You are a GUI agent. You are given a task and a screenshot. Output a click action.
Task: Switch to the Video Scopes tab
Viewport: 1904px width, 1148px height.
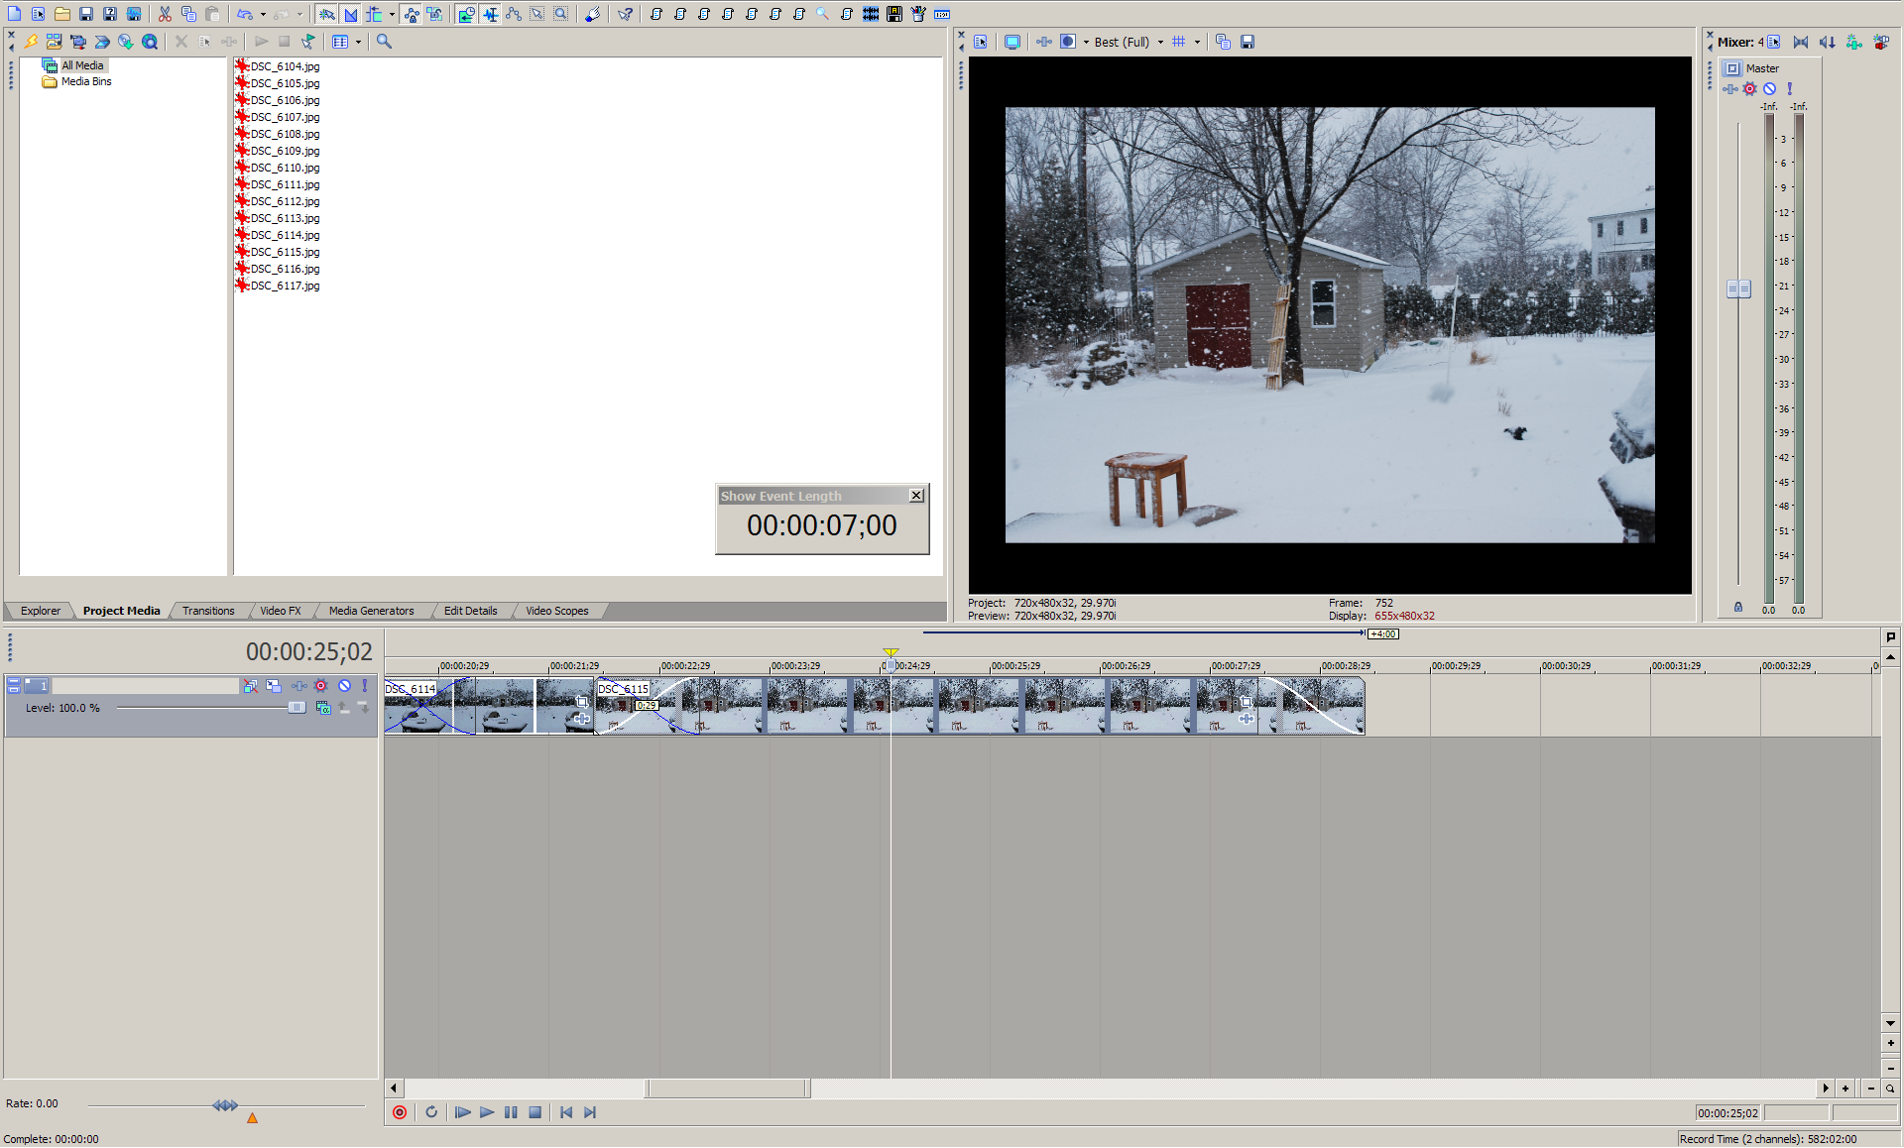tap(556, 611)
